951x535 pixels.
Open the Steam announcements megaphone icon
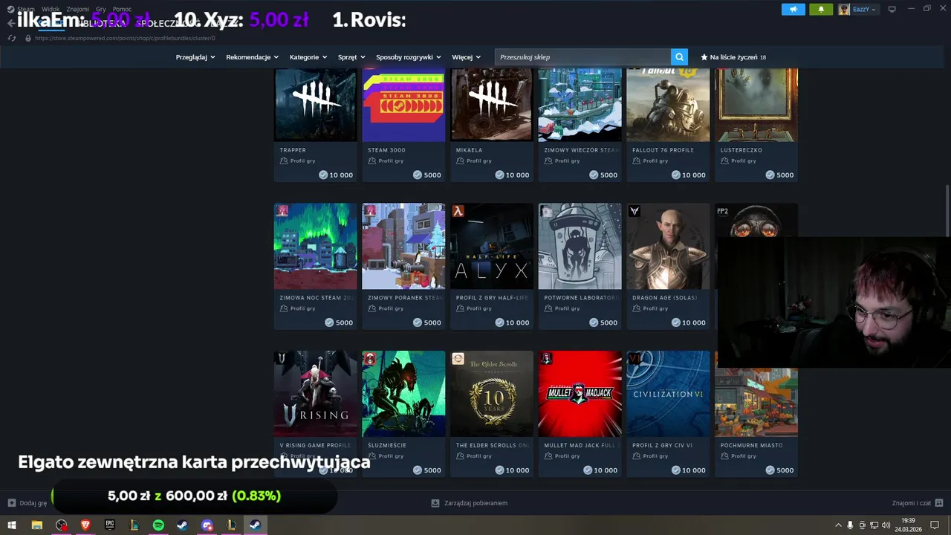tap(793, 9)
